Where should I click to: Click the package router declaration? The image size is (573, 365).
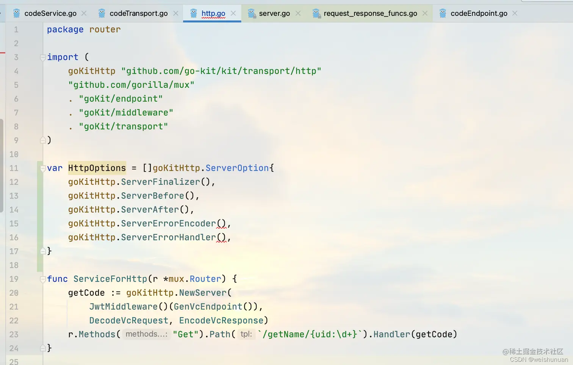[84, 30]
